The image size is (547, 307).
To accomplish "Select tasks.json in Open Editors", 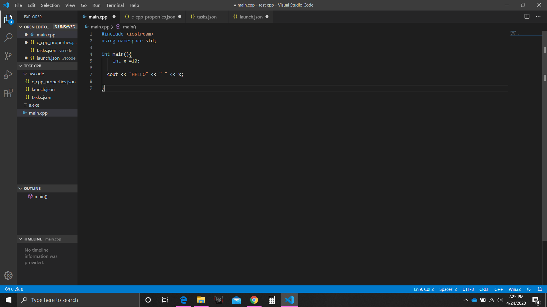I will [47, 50].
